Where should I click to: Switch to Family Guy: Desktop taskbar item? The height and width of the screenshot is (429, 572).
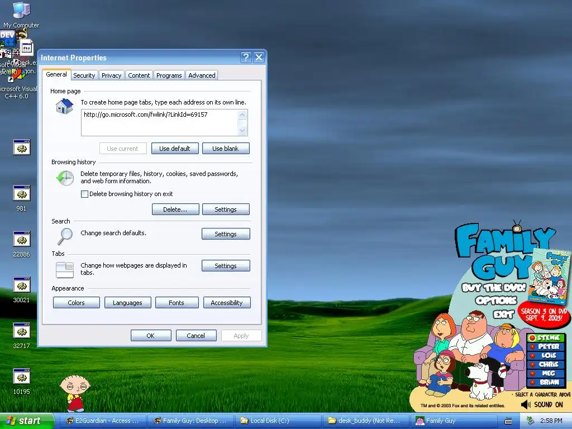(190, 421)
